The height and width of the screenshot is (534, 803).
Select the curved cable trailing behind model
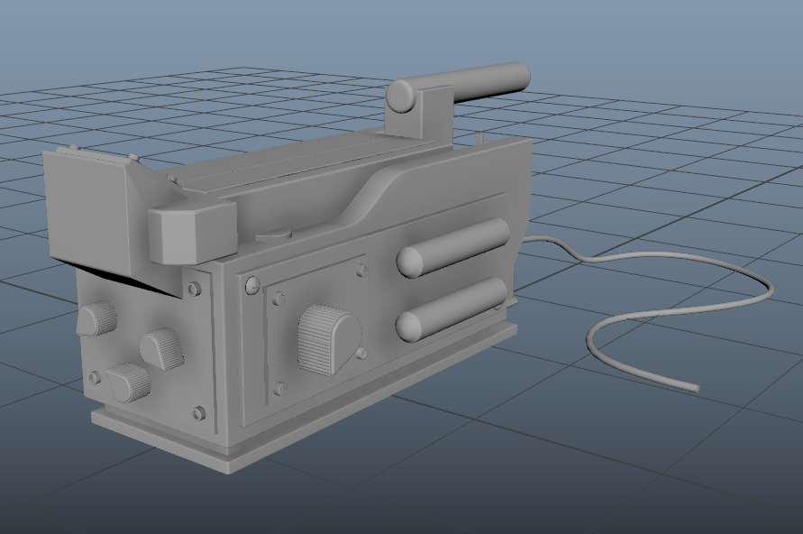[x=648, y=311]
